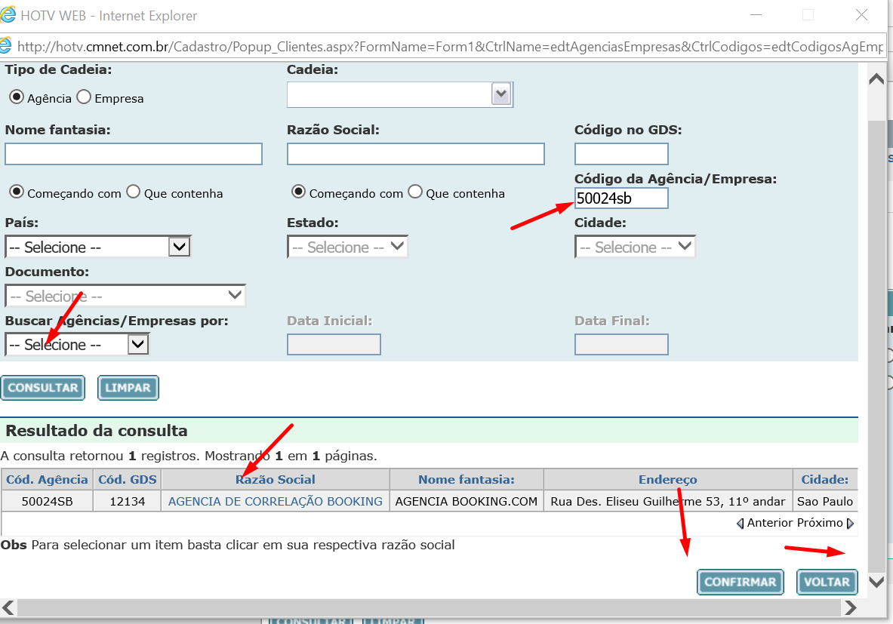Click the vertical scrollbar down arrow

click(876, 582)
